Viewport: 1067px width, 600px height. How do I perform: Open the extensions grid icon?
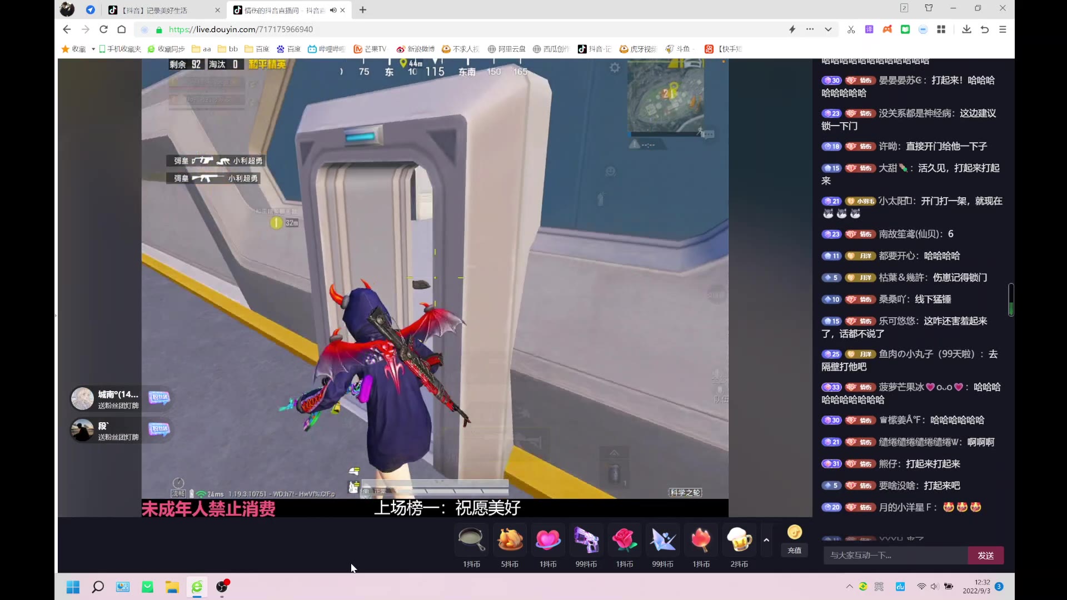[941, 29]
